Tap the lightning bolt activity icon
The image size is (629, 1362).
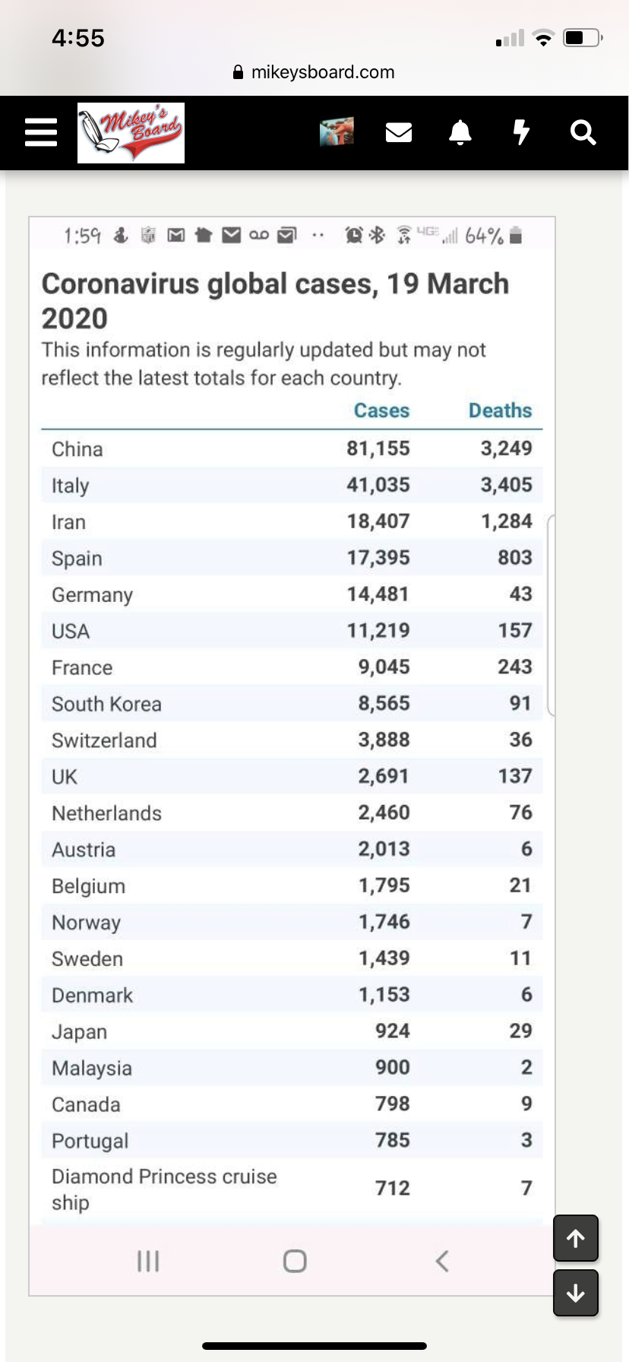[x=521, y=132]
